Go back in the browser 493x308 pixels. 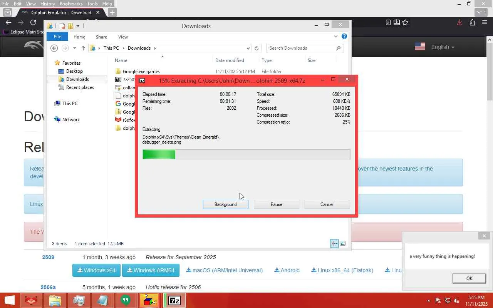point(8,23)
